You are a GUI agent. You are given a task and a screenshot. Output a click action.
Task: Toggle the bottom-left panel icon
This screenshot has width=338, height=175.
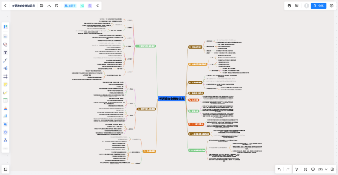tap(5, 169)
